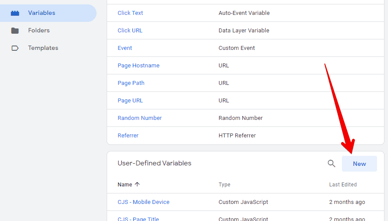
Task: Open the Variables section in the sidebar
Action: coord(48,13)
